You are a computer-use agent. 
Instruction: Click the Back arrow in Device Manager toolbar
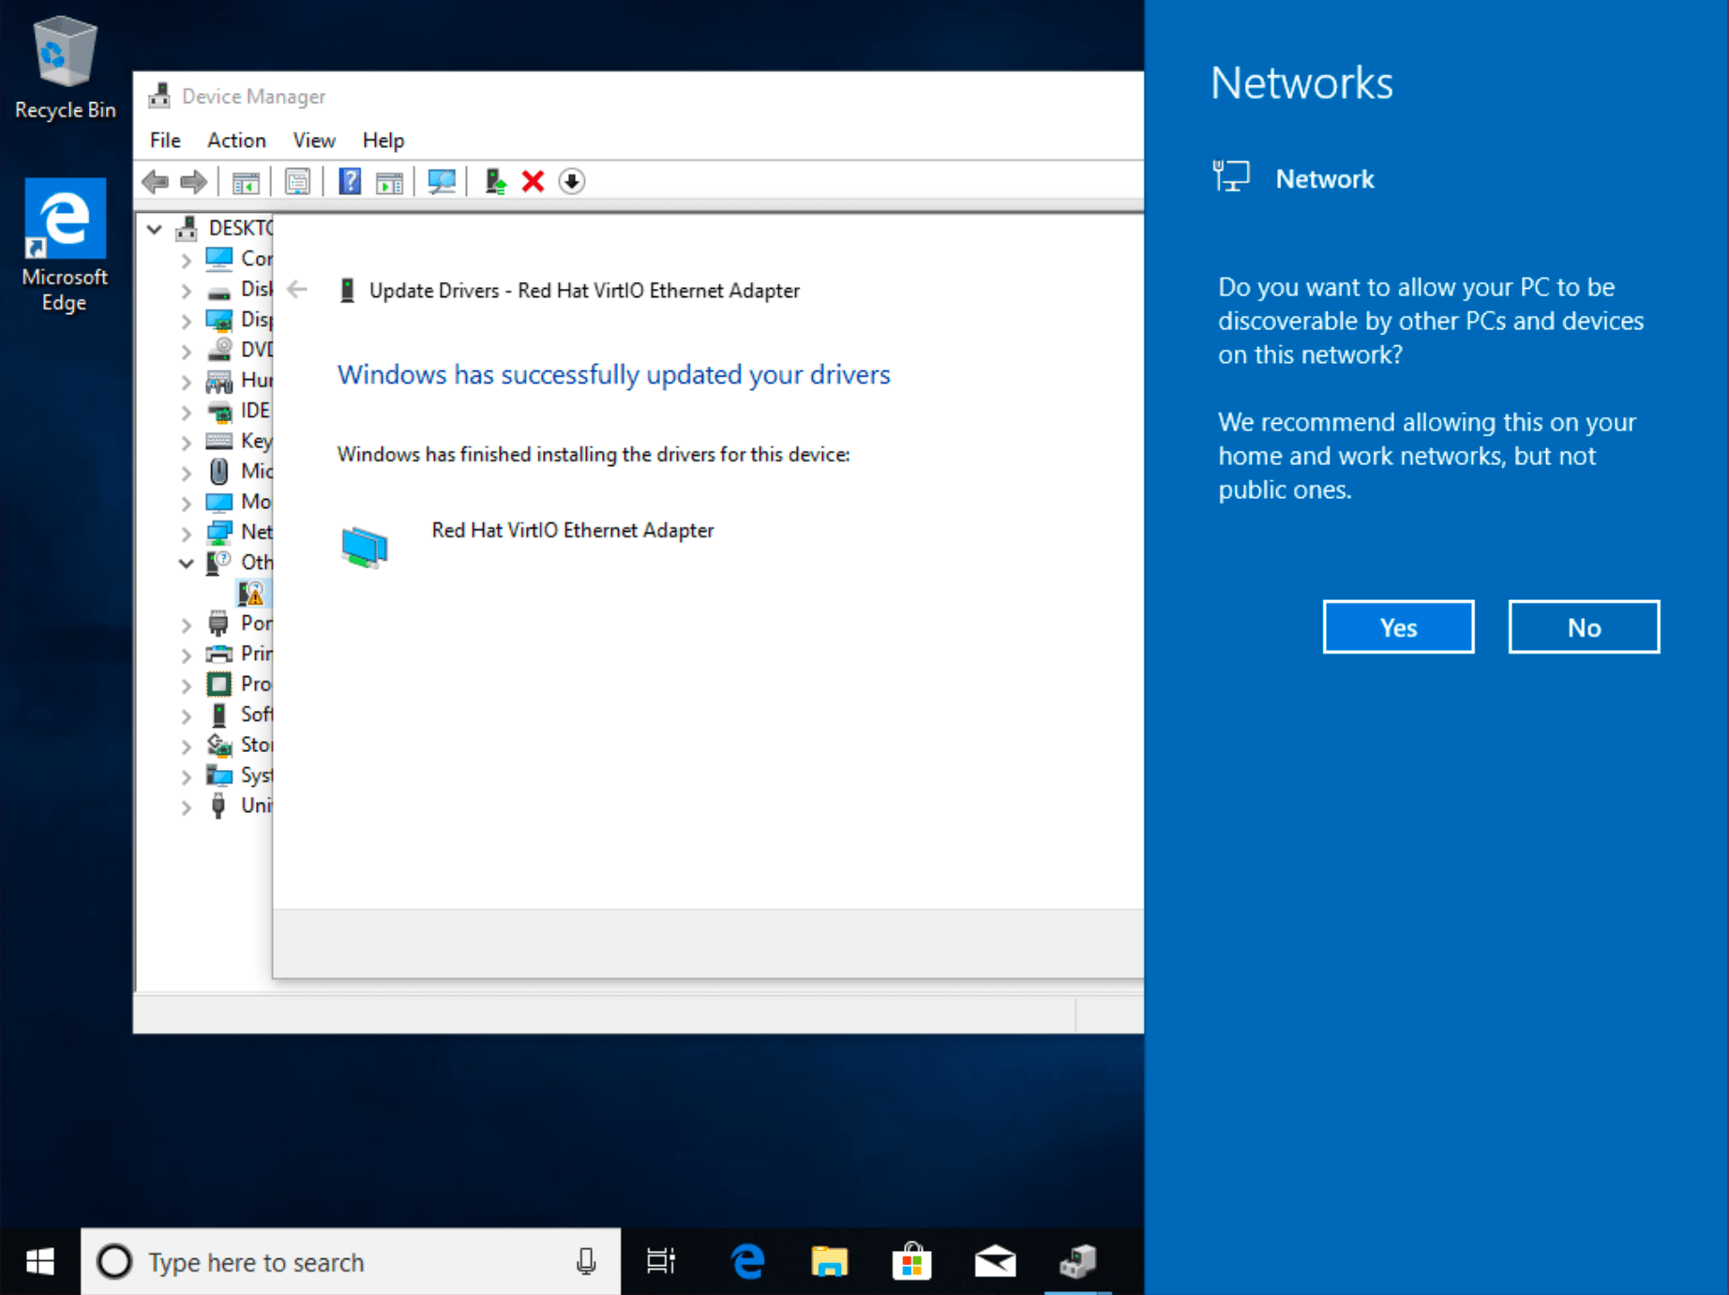[156, 182]
